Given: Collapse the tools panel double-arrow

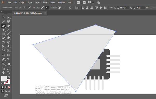Looking at the screenshot, I should tap(2, 12).
